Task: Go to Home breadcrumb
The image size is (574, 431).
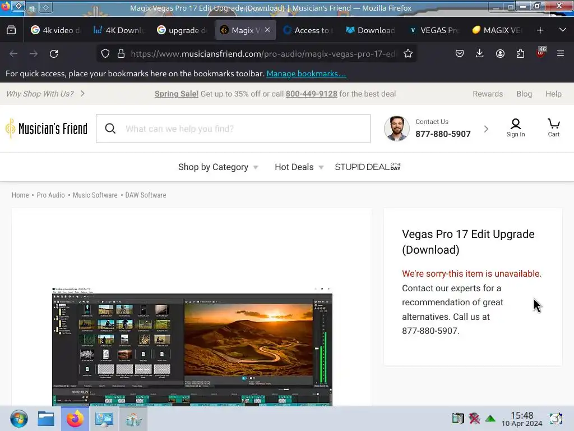Action: (x=20, y=195)
